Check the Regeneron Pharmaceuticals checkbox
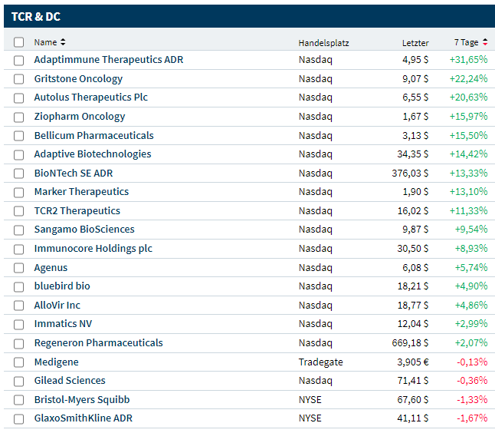 tap(19, 343)
